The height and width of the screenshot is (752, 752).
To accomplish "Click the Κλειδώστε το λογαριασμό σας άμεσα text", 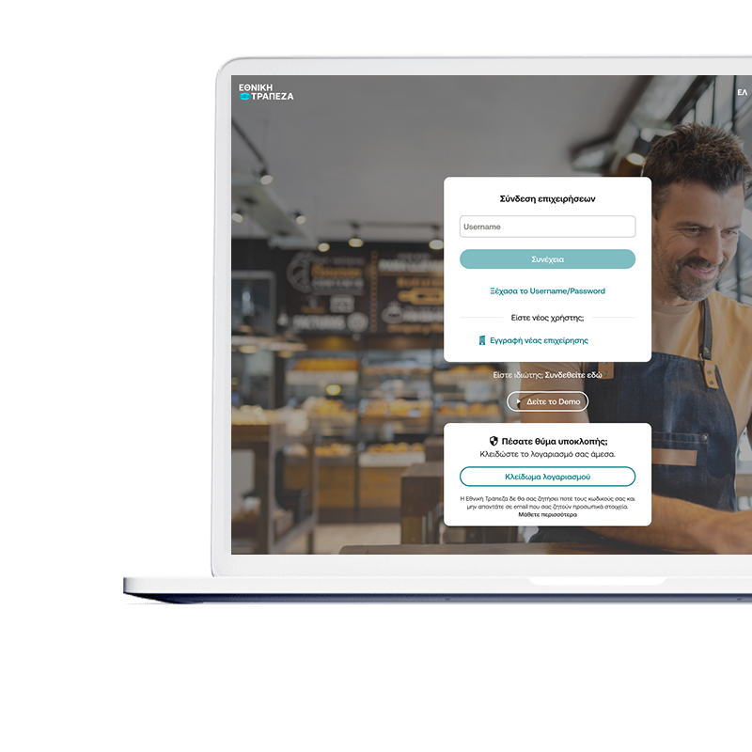I will [x=547, y=454].
